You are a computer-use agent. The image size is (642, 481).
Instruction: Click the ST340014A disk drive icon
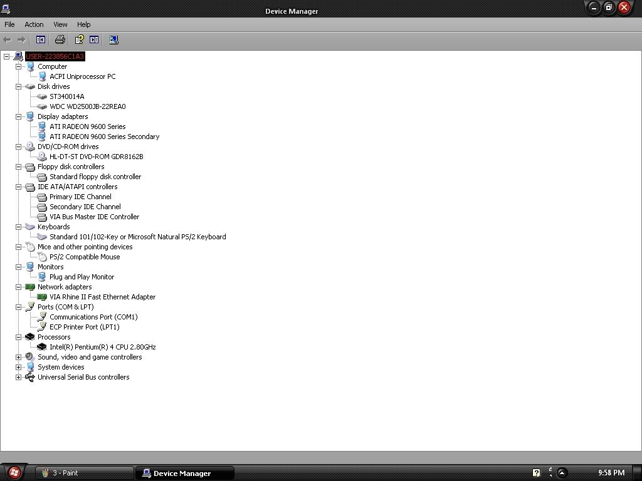[x=42, y=96]
